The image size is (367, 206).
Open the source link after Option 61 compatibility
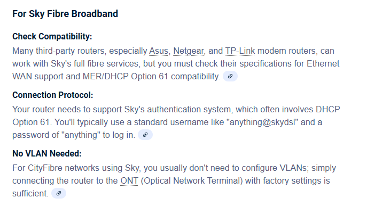(230, 76)
